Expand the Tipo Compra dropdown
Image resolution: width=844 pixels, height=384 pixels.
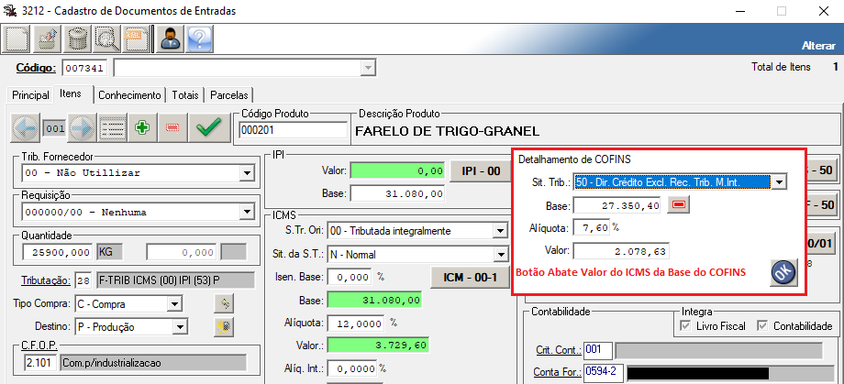click(x=174, y=303)
